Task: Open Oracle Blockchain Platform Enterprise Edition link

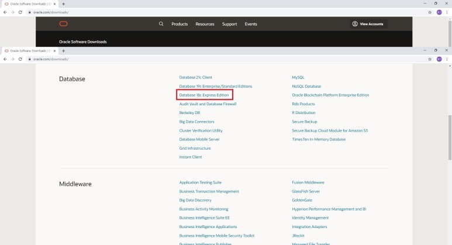Action: click(x=330, y=95)
